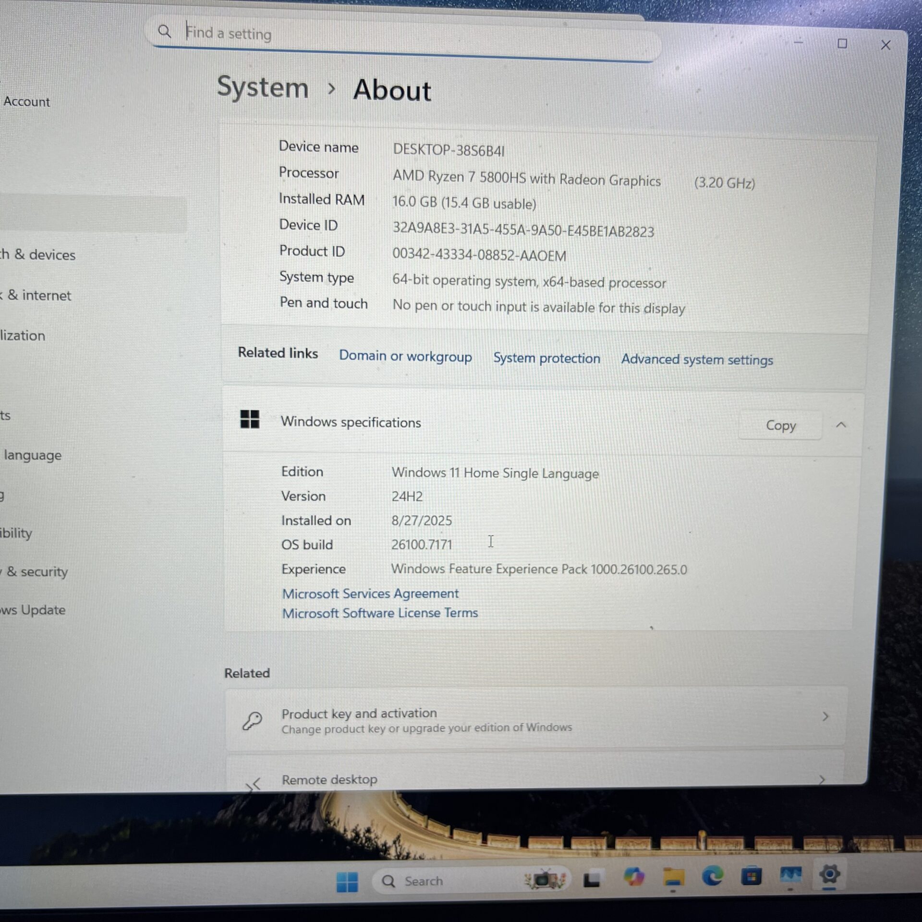The width and height of the screenshot is (922, 922).
Task: Expand the Remote desktop arrow
Action: tap(822, 779)
